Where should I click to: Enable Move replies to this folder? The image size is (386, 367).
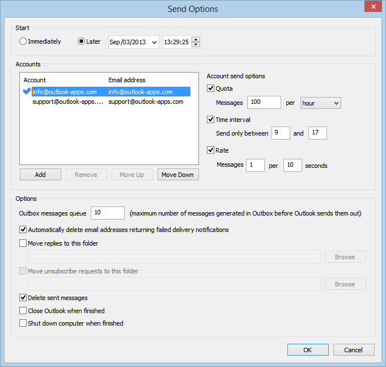pos(23,243)
